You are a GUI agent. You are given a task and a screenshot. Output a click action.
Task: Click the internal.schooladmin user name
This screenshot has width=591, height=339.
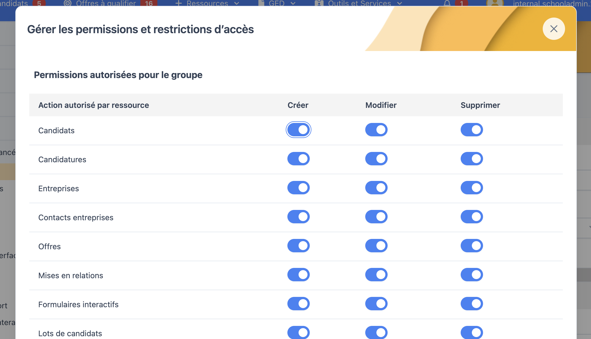point(552,3)
